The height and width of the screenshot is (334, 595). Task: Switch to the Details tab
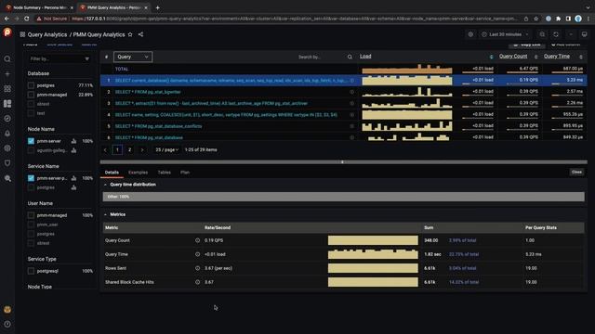[x=112, y=173]
